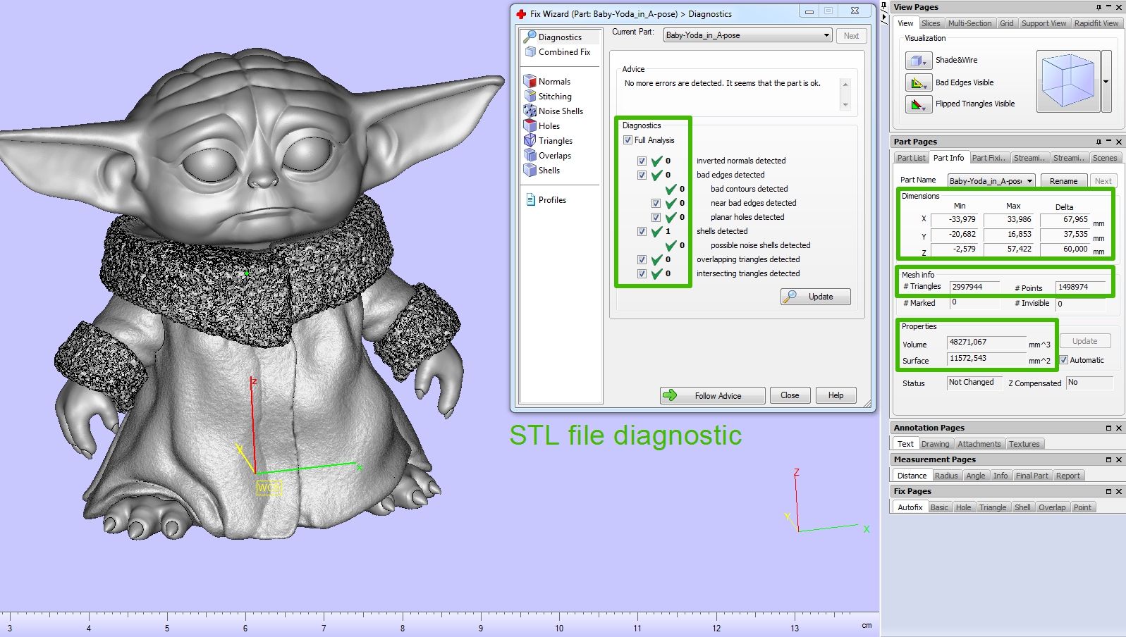Pin the View Pages panel

(1099, 7)
